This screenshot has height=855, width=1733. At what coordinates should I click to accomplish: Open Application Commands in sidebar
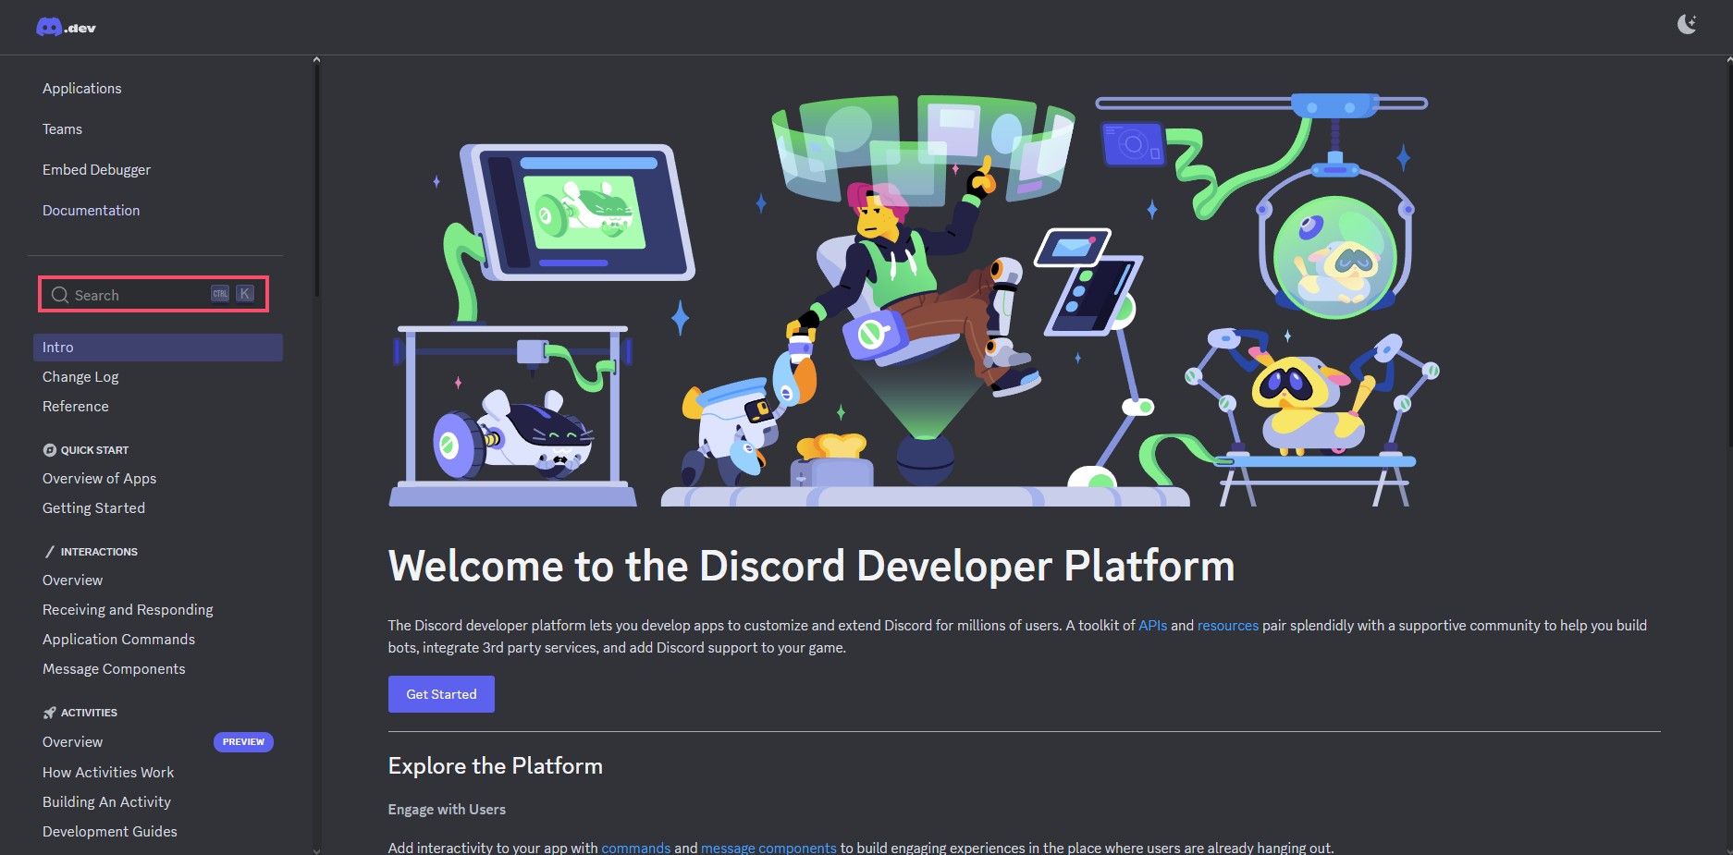tap(118, 640)
